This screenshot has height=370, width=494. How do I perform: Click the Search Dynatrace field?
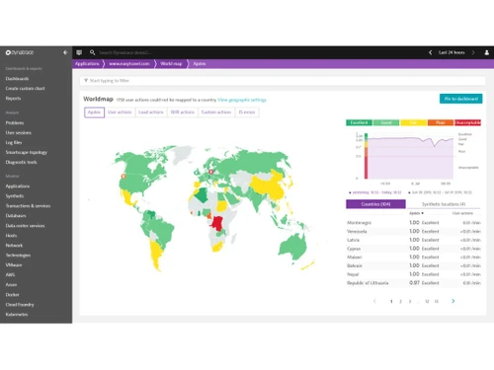[x=125, y=52]
